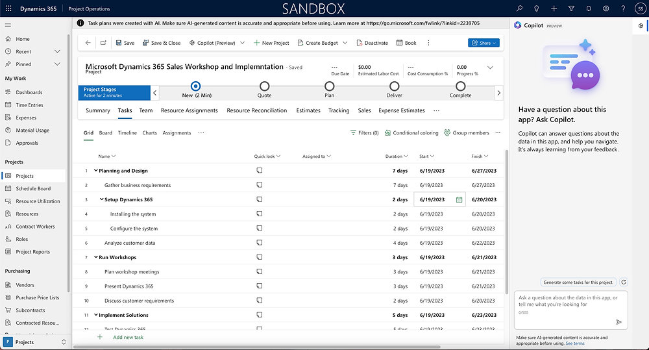Image resolution: width=649 pixels, height=350 pixels.
Task: Collapse the Planning and Design task group
Action: pos(95,170)
